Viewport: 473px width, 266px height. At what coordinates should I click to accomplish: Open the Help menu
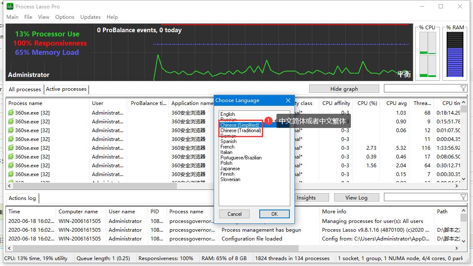click(112, 17)
